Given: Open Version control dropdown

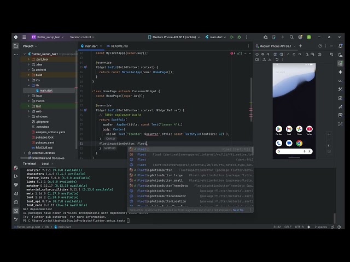Looking at the screenshot, I should point(82,37).
